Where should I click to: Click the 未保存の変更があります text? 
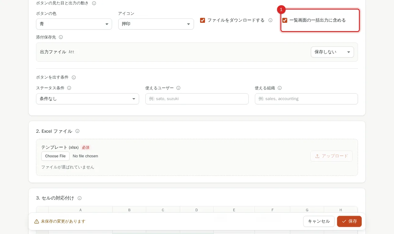point(63,221)
